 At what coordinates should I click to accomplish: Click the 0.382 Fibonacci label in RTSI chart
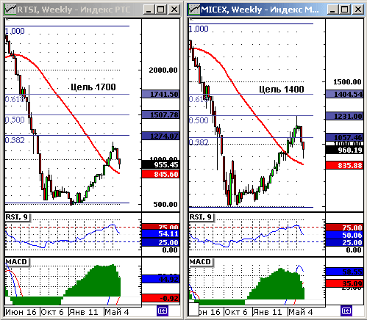15,140
